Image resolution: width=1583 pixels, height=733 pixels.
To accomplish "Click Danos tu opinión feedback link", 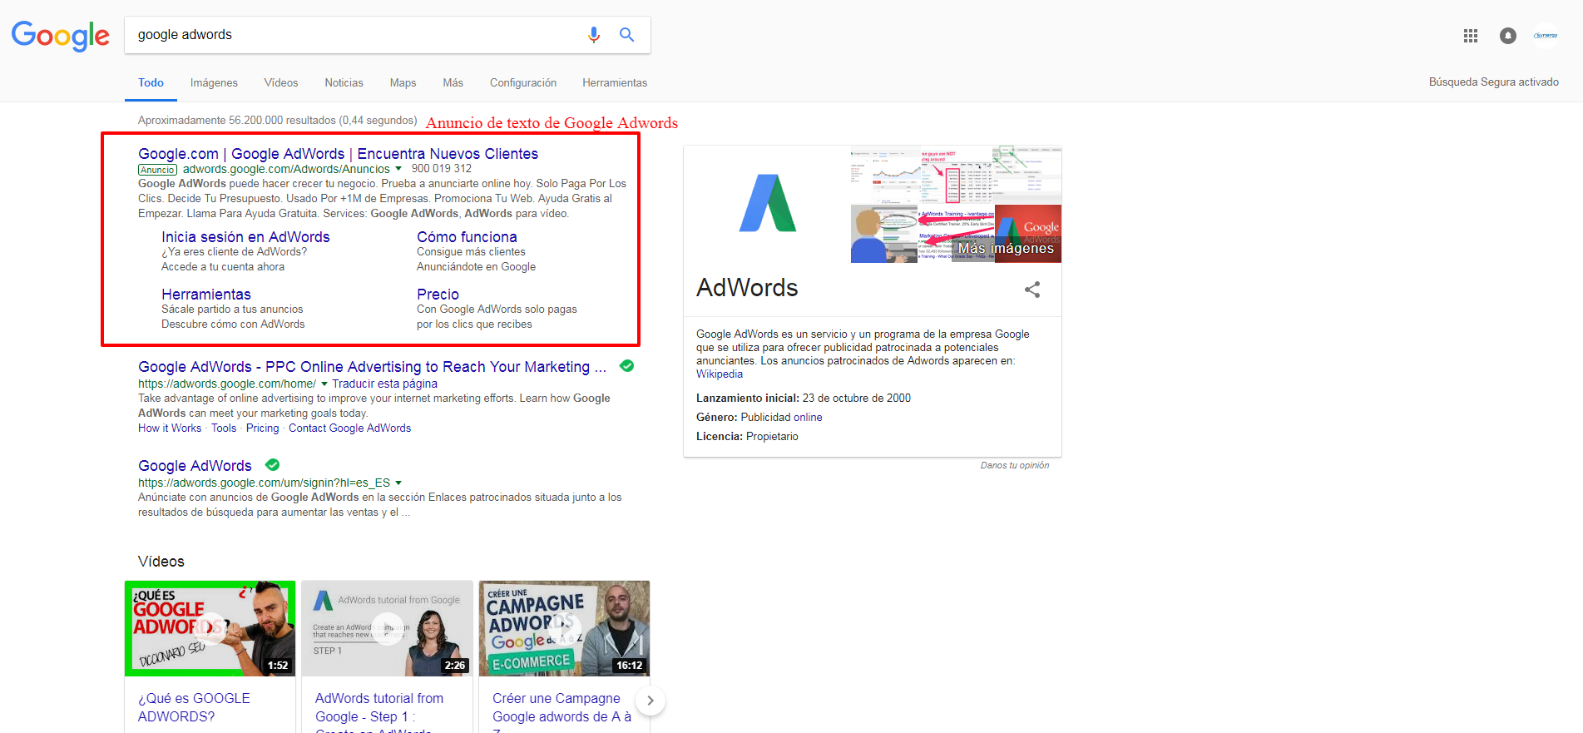I will (x=1015, y=465).
